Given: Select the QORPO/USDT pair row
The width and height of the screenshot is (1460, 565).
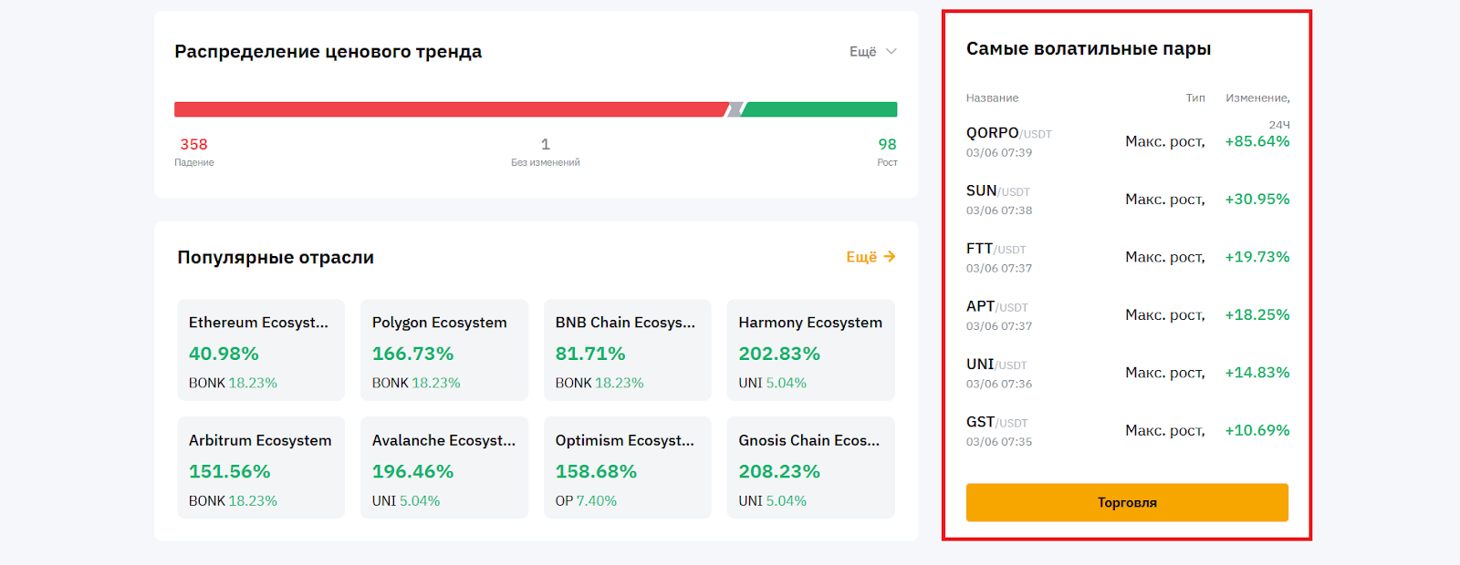Looking at the screenshot, I should [1127, 141].
